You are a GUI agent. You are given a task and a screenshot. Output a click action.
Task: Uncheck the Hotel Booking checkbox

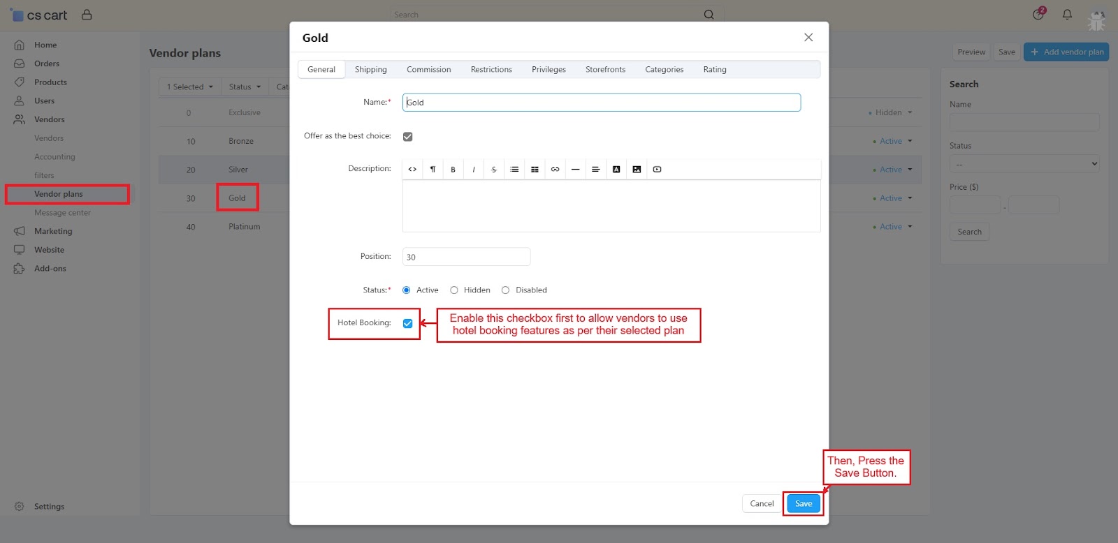click(408, 324)
